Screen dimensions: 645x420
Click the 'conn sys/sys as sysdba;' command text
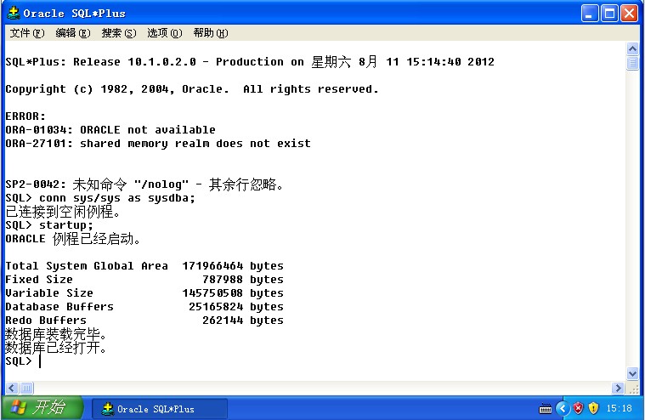click(x=117, y=198)
